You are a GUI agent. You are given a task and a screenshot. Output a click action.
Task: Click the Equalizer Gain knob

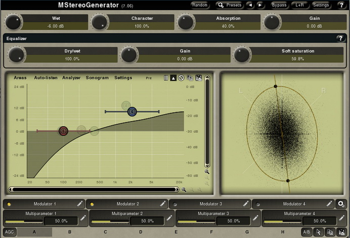pos(129,55)
